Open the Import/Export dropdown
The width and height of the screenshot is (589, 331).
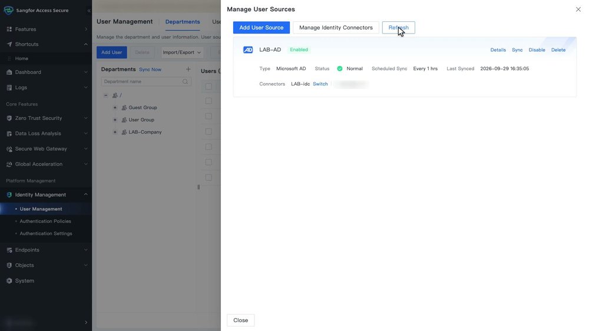[182, 52]
